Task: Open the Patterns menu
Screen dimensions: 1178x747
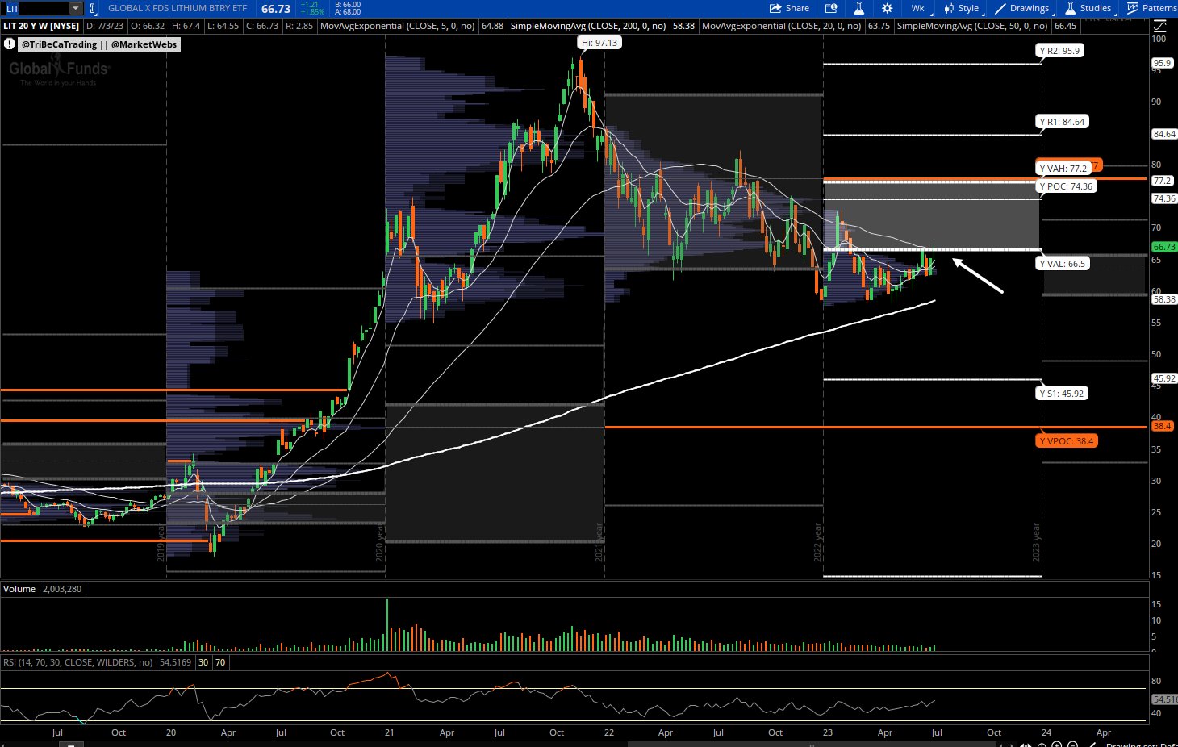Action: pos(1152,8)
